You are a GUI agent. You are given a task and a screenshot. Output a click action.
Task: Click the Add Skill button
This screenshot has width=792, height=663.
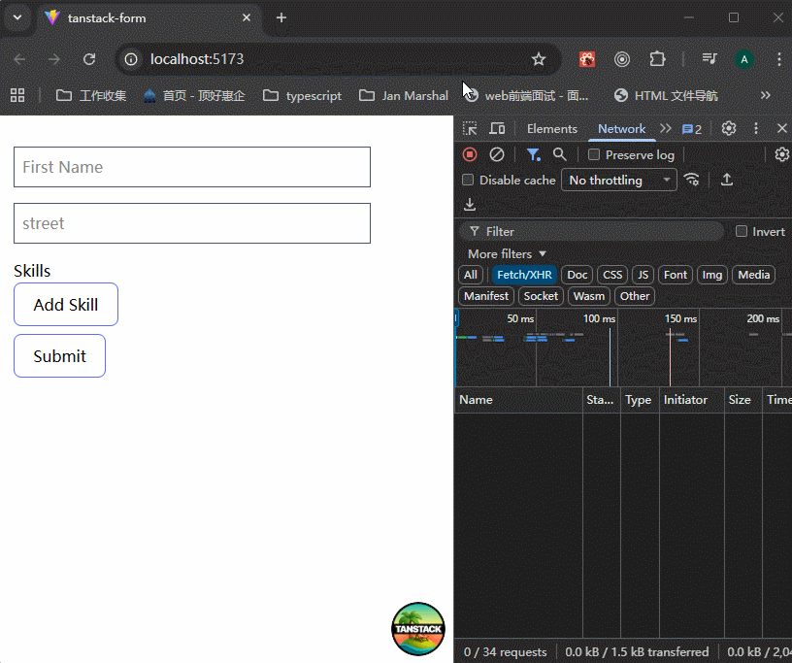[x=66, y=305]
